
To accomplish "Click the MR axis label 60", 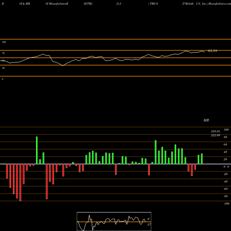I will point(225,145).
